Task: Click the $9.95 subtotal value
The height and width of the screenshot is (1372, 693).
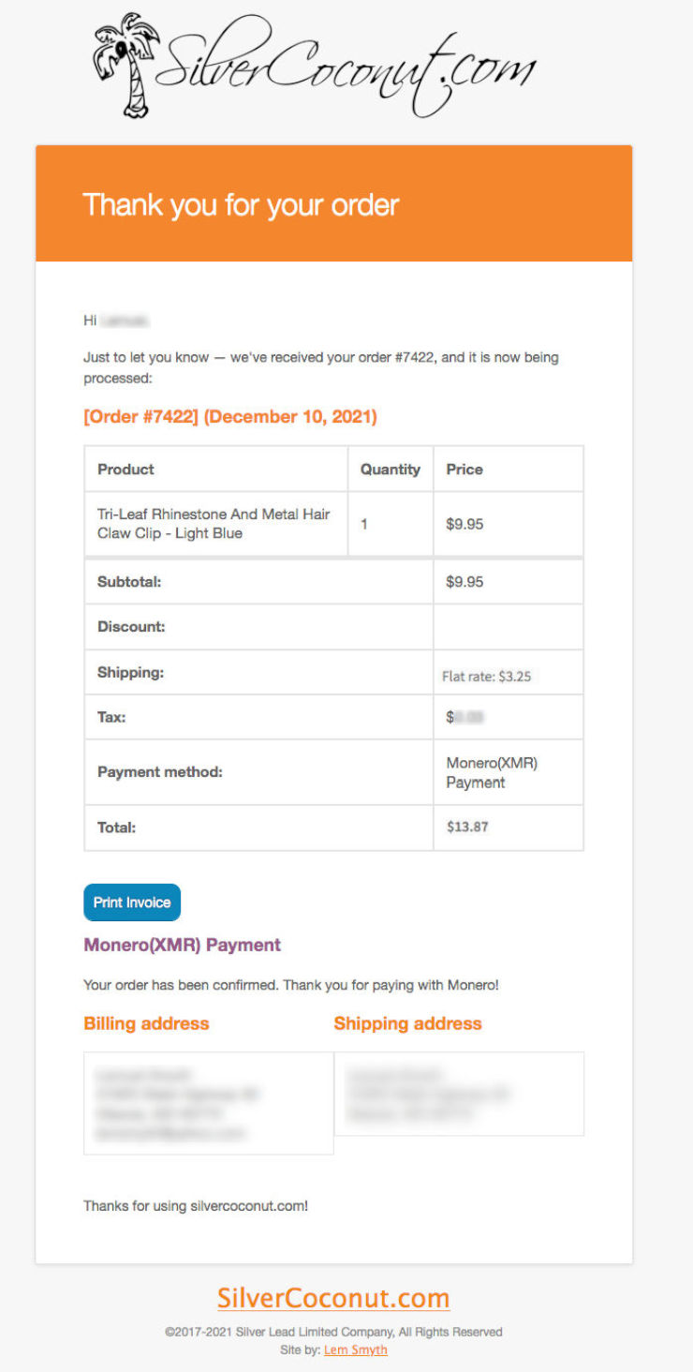Action: [x=464, y=582]
